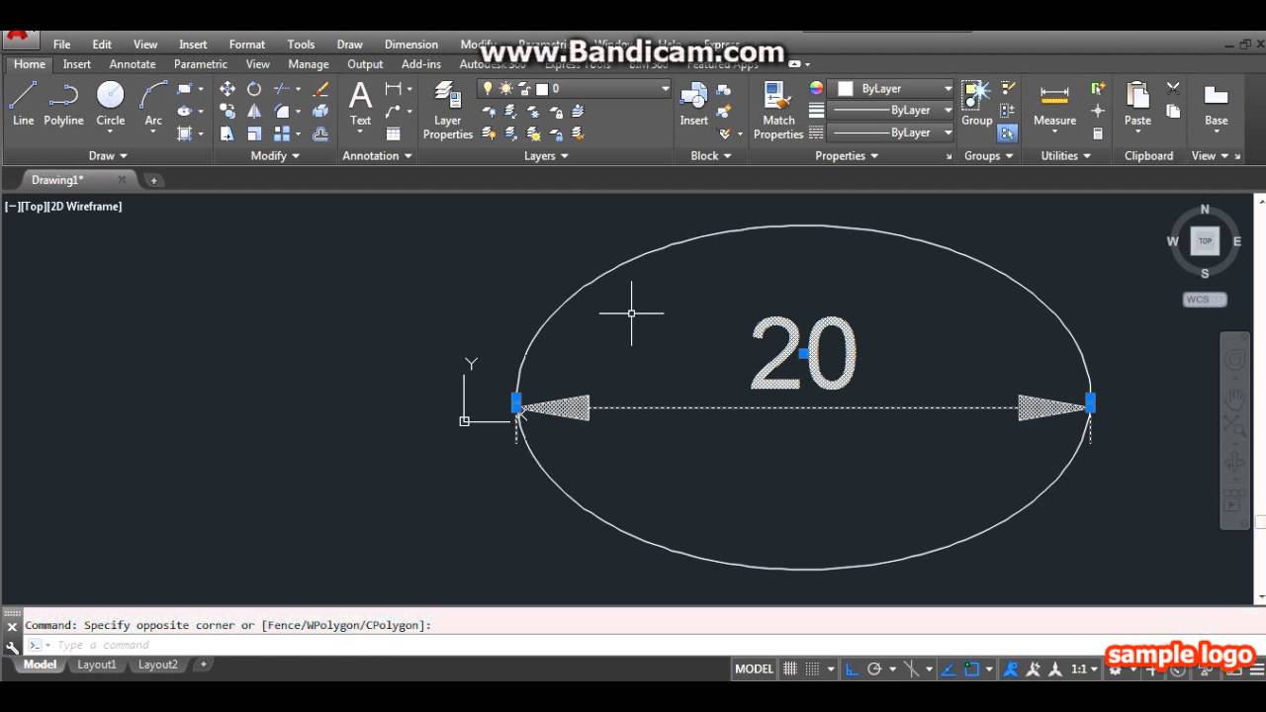Toggle polar tracking in status bar
Viewport: 1266px width, 712px height.
(874, 668)
